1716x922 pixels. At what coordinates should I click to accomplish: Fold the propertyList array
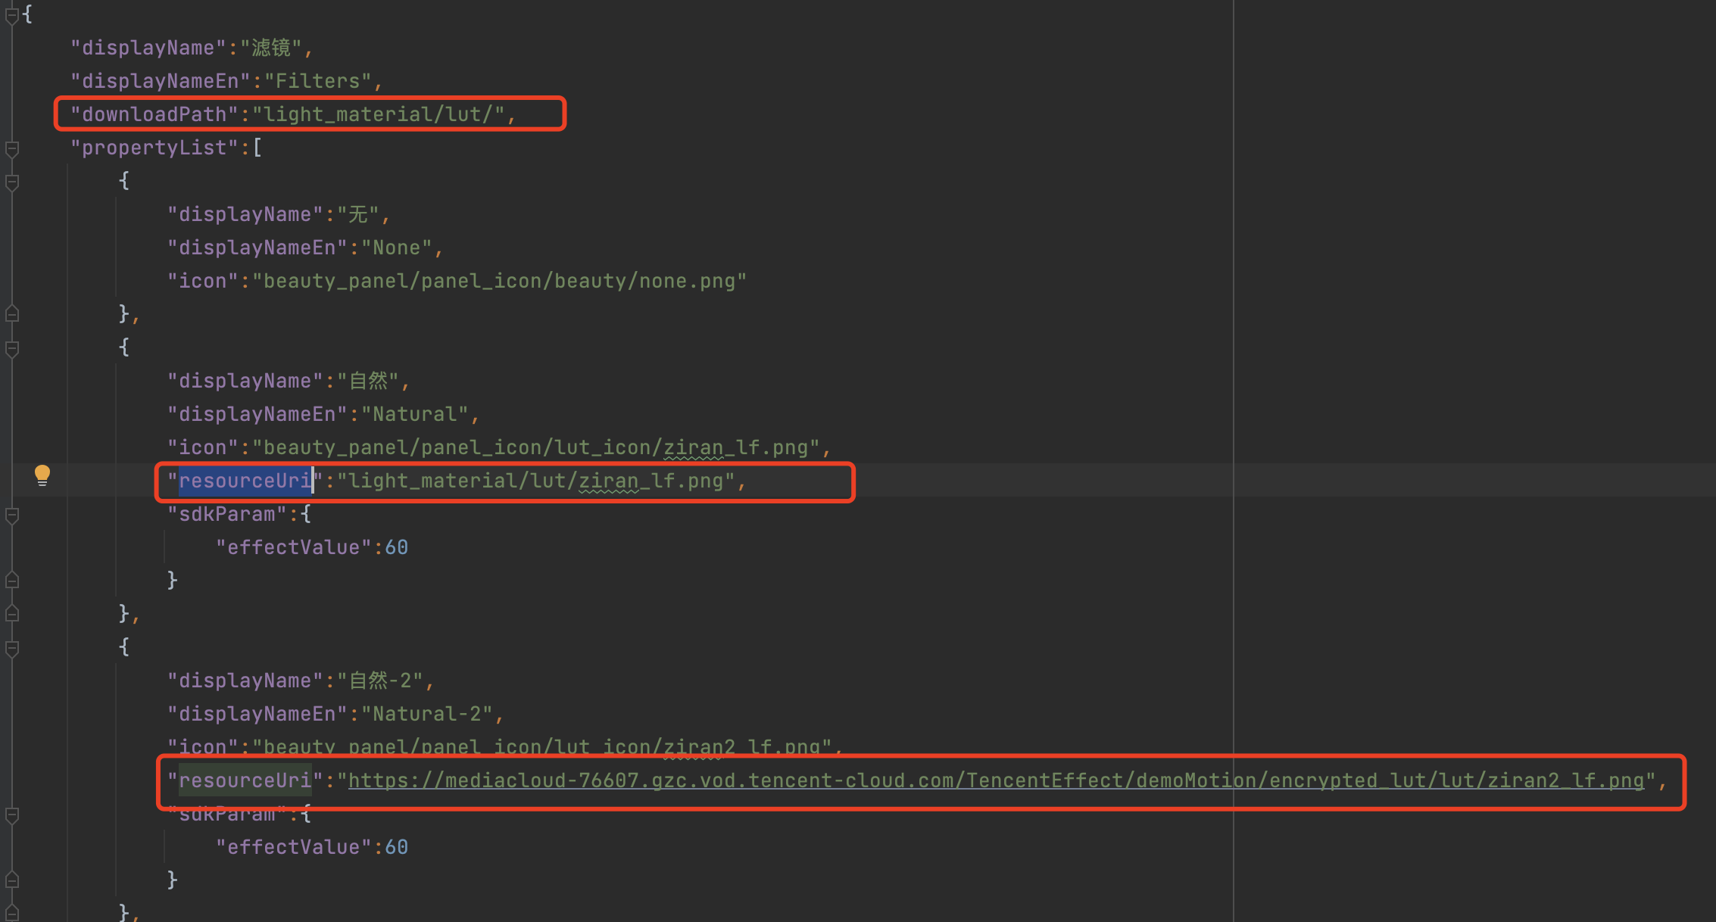tap(12, 148)
